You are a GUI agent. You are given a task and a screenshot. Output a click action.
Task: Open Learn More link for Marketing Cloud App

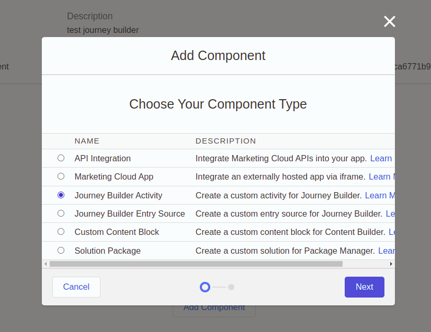pos(381,176)
